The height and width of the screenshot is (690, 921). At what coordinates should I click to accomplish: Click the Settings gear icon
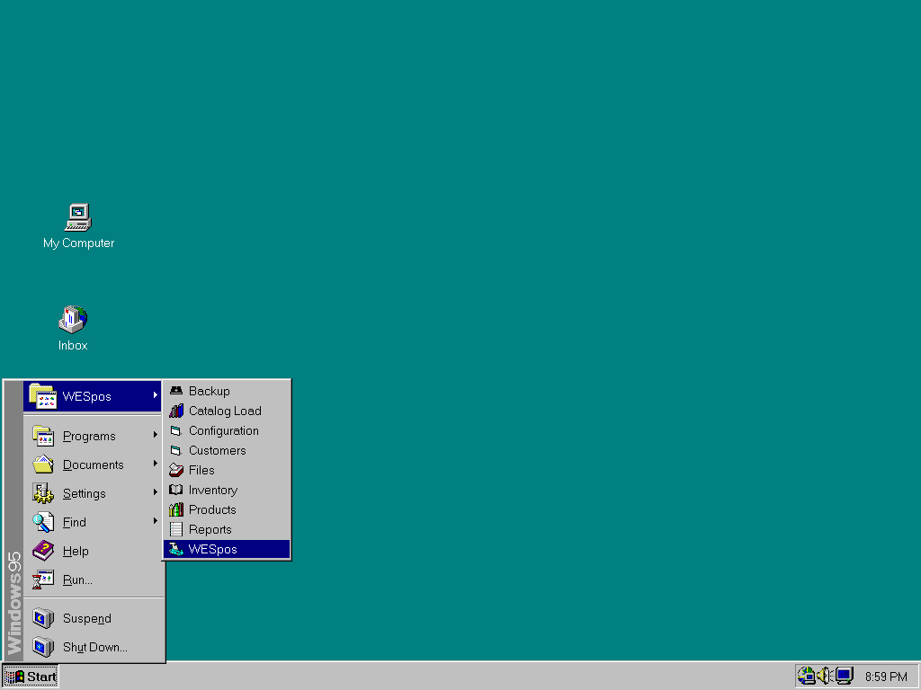(43, 493)
